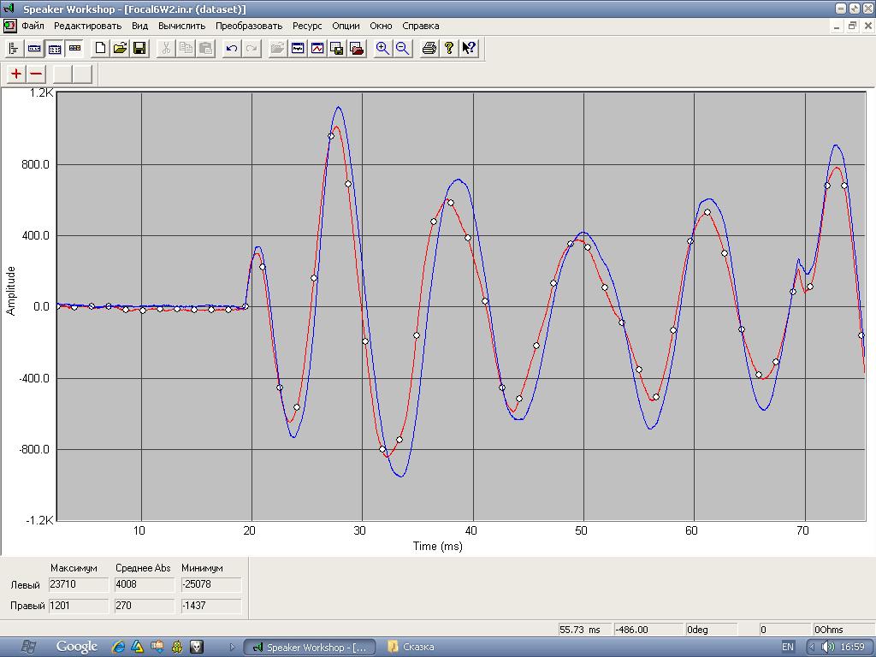Zoom out with the magnifier minus icon

[x=402, y=49]
